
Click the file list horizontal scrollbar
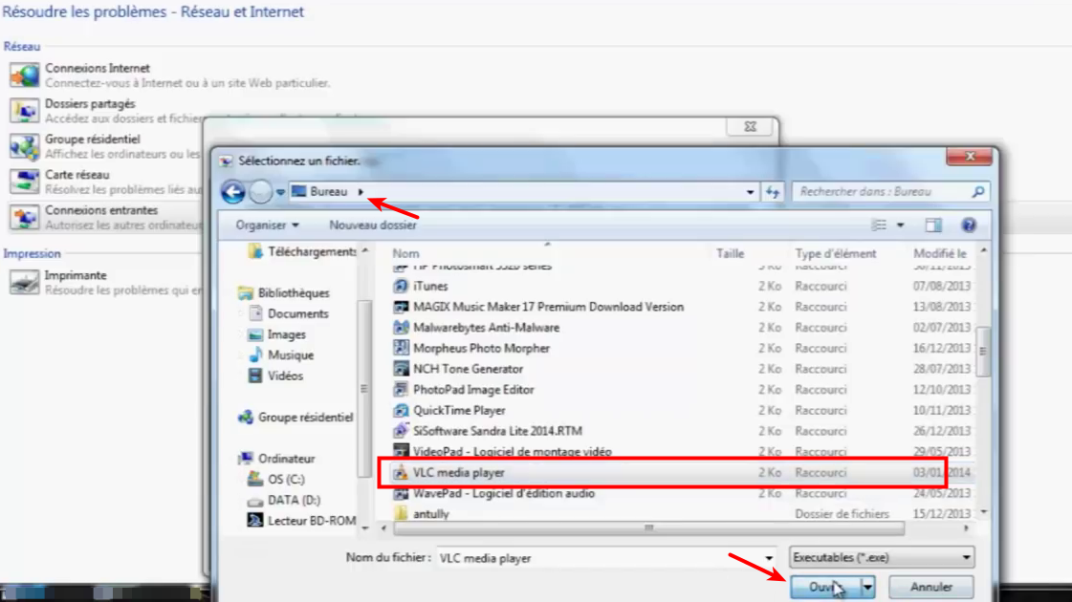click(x=650, y=527)
